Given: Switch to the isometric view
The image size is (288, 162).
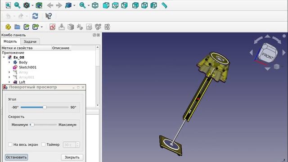Looking at the screenshot, I should click(95, 5).
